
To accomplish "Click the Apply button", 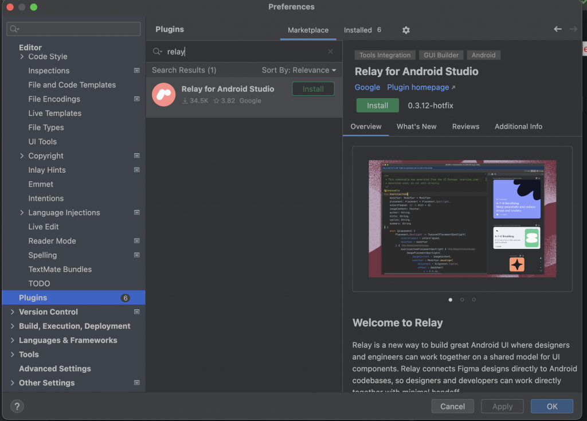I will [x=502, y=407].
